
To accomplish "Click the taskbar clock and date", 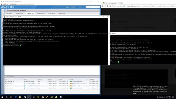I will [x=168, y=97].
